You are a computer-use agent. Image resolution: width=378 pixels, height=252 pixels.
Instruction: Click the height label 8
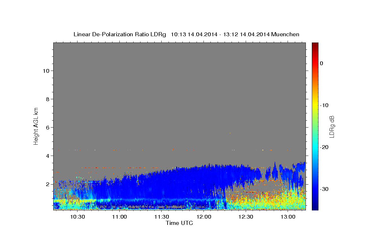coord(48,99)
